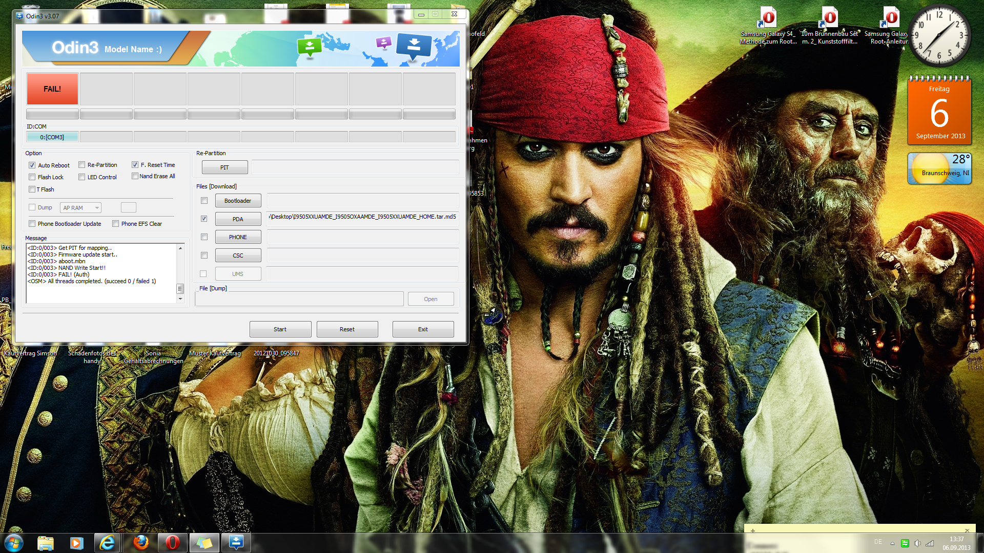Enable Phone Bootloader Update checkbox
This screenshot has height=553, width=984.
coord(32,224)
